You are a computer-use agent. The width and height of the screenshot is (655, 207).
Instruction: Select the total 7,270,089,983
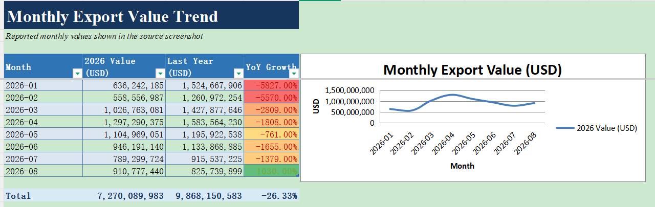pyautogui.click(x=124, y=195)
